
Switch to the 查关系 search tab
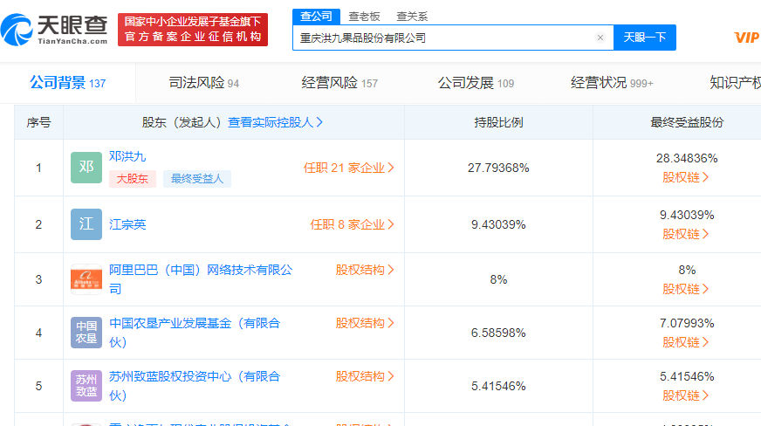[412, 16]
